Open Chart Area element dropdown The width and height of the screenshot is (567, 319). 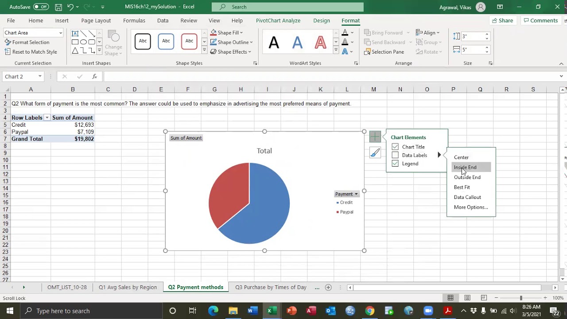click(x=61, y=33)
